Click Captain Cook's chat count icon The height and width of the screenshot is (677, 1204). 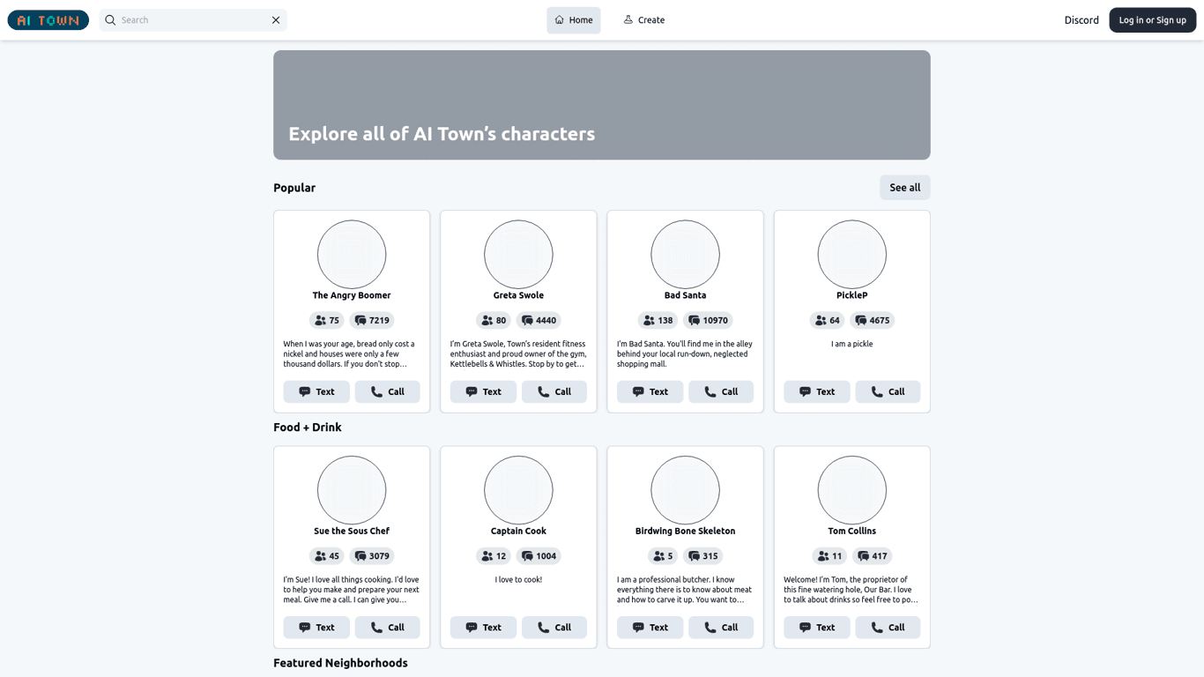527,556
